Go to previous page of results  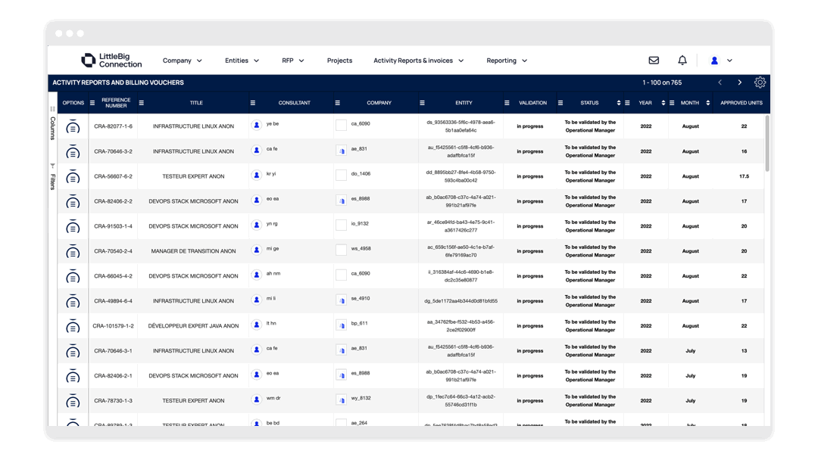pyautogui.click(x=720, y=82)
